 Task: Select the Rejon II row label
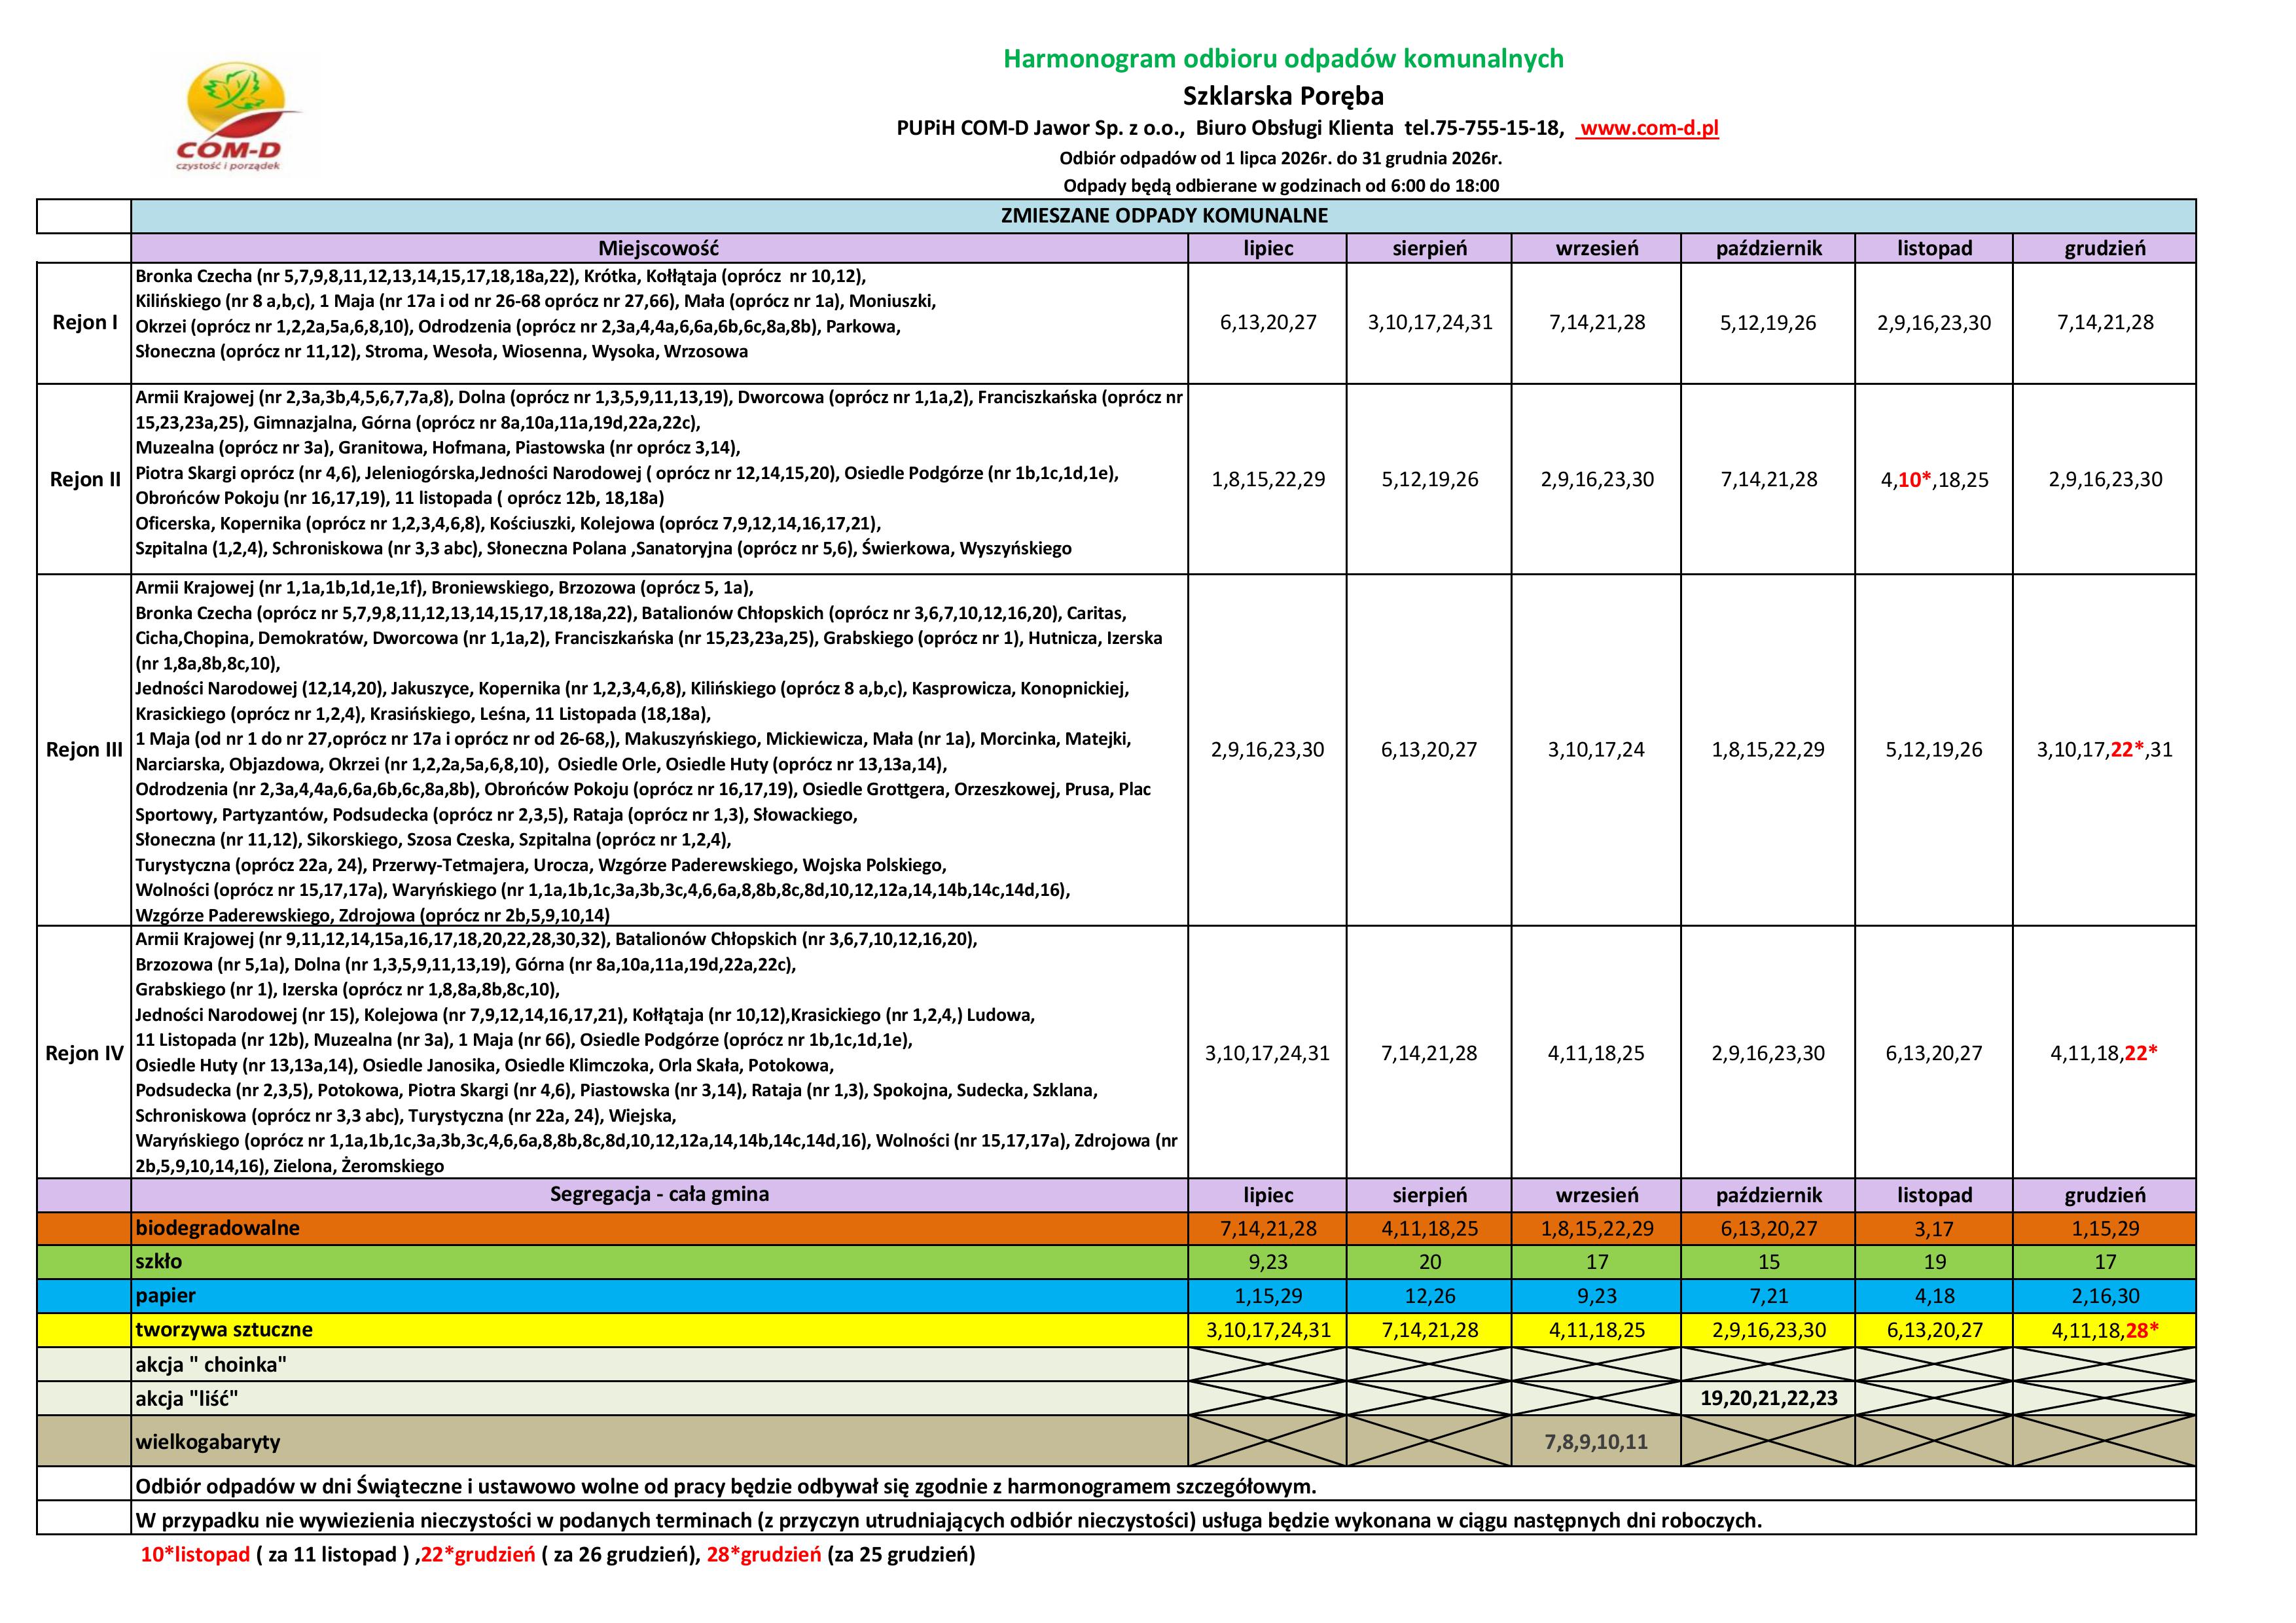click(x=85, y=479)
